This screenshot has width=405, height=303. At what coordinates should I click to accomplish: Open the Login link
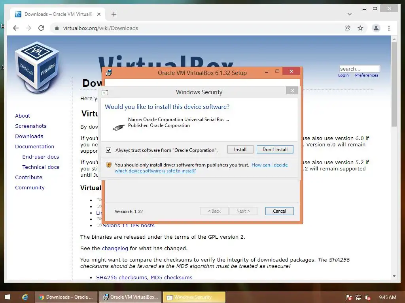343,75
